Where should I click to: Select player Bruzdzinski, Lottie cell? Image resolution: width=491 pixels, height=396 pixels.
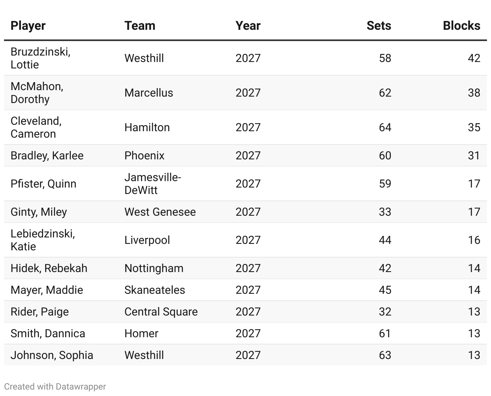click(40, 58)
